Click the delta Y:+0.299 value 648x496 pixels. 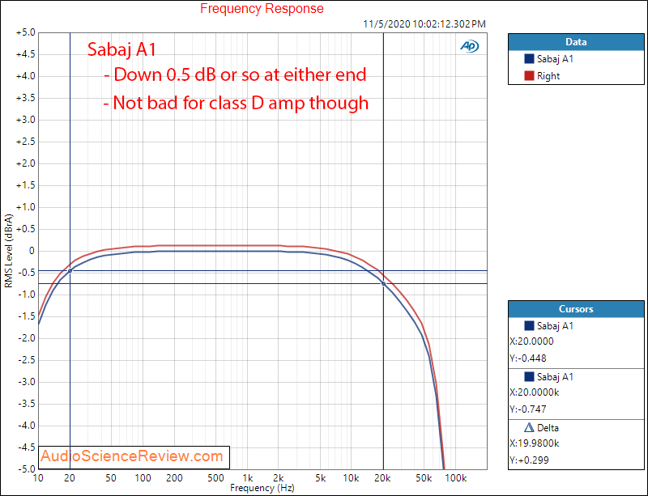click(x=530, y=460)
